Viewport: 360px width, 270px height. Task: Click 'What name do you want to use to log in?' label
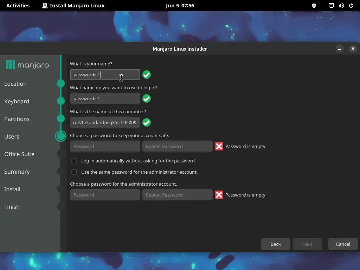coord(114,88)
